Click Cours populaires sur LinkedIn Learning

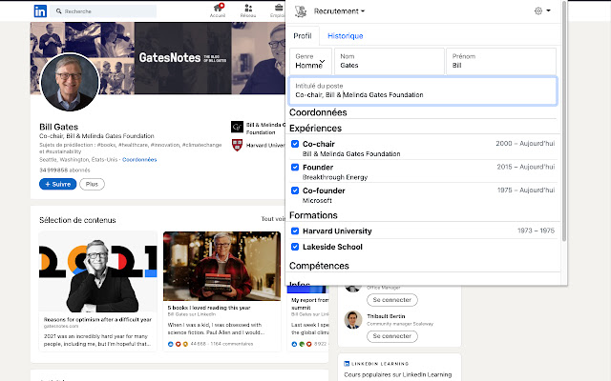click(398, 374)
